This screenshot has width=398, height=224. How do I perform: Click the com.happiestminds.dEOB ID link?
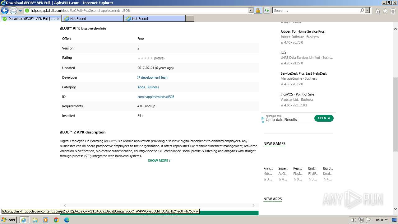click(156, 97)
